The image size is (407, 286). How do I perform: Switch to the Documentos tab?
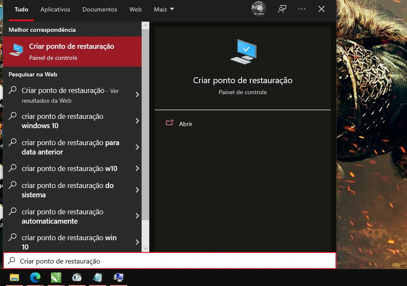coord(100,9)
